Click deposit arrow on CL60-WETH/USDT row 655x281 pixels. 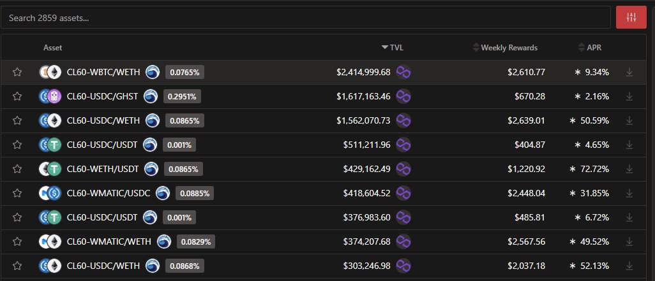click(x=629, y=169)
